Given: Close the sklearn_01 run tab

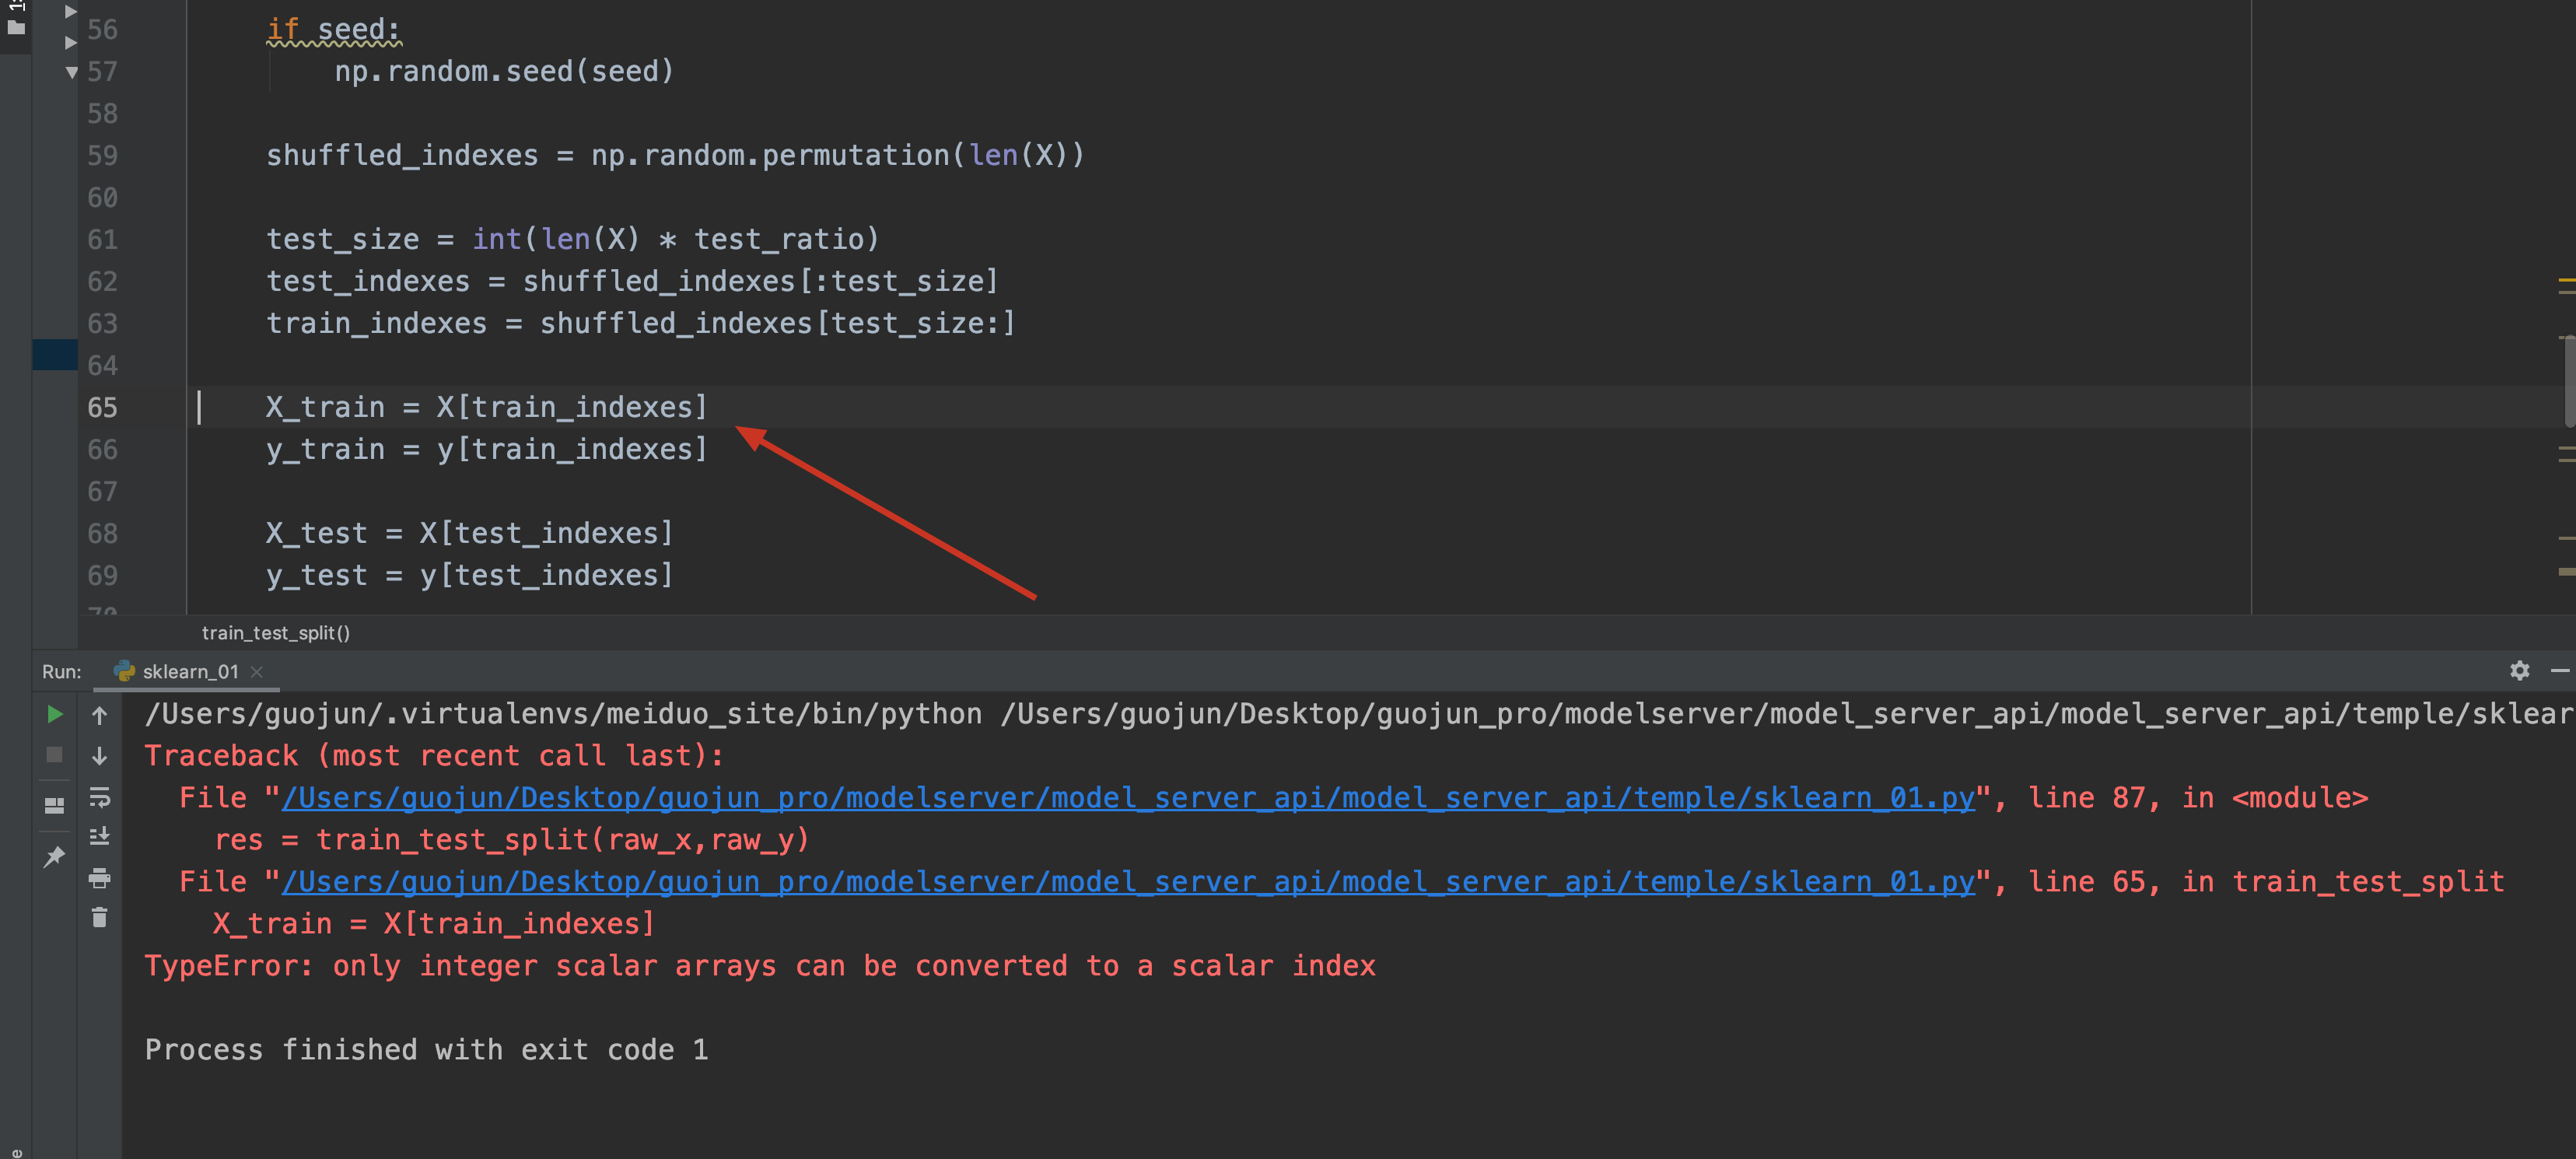Looking at the screenshot, I should pyautogui.click(x=257, y=671).
